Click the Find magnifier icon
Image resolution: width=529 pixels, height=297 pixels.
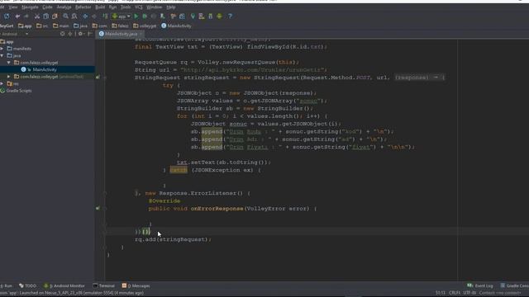65,16
